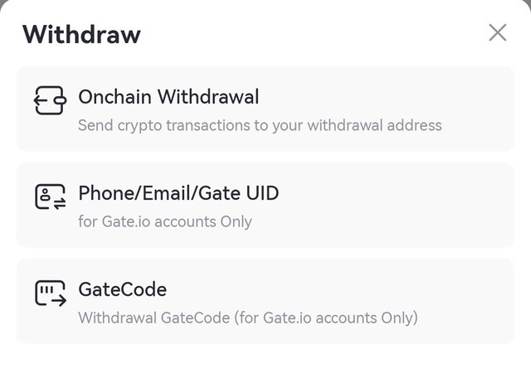Close the Withdraw dialog with X
This screenshot has width=531, height=388.
[498, 33]
